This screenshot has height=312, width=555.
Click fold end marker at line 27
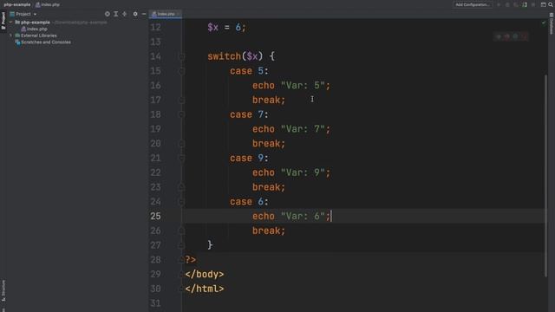181,245
